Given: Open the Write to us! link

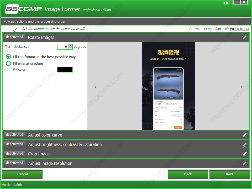Looking at the screenshot, I should click(x=239, y=29).
